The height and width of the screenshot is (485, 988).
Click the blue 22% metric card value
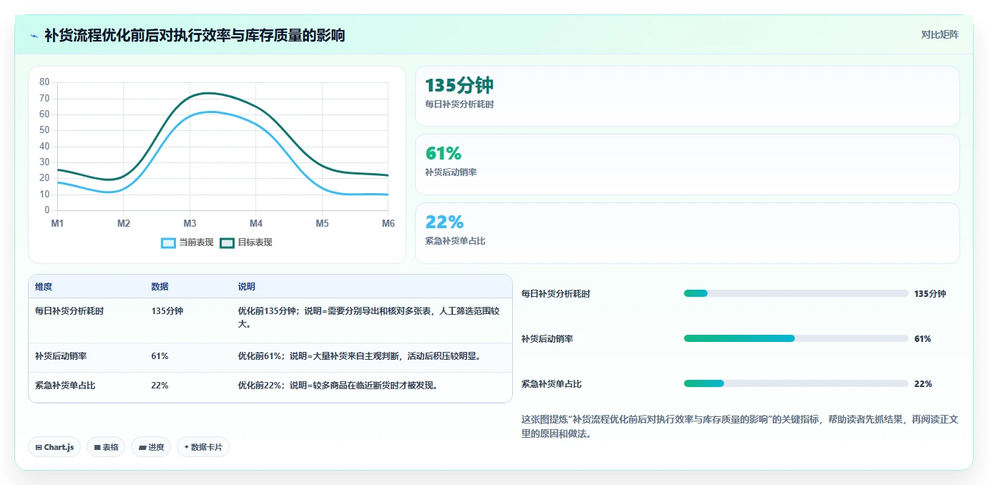coord(444,222)
